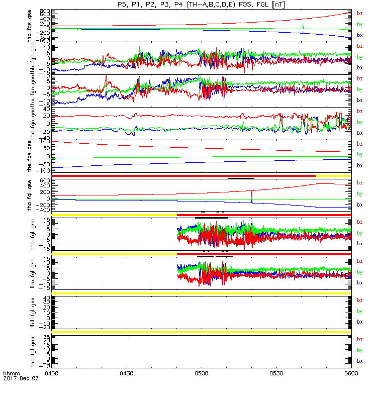Click the bz legend of the thd_fgl_gse panel
This screenshot has width=377, height=402.
[x=360, y=300]
